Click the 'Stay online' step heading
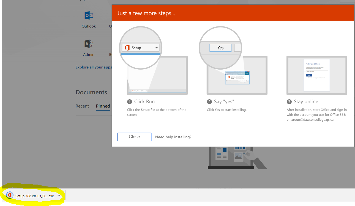 point(306,101)
